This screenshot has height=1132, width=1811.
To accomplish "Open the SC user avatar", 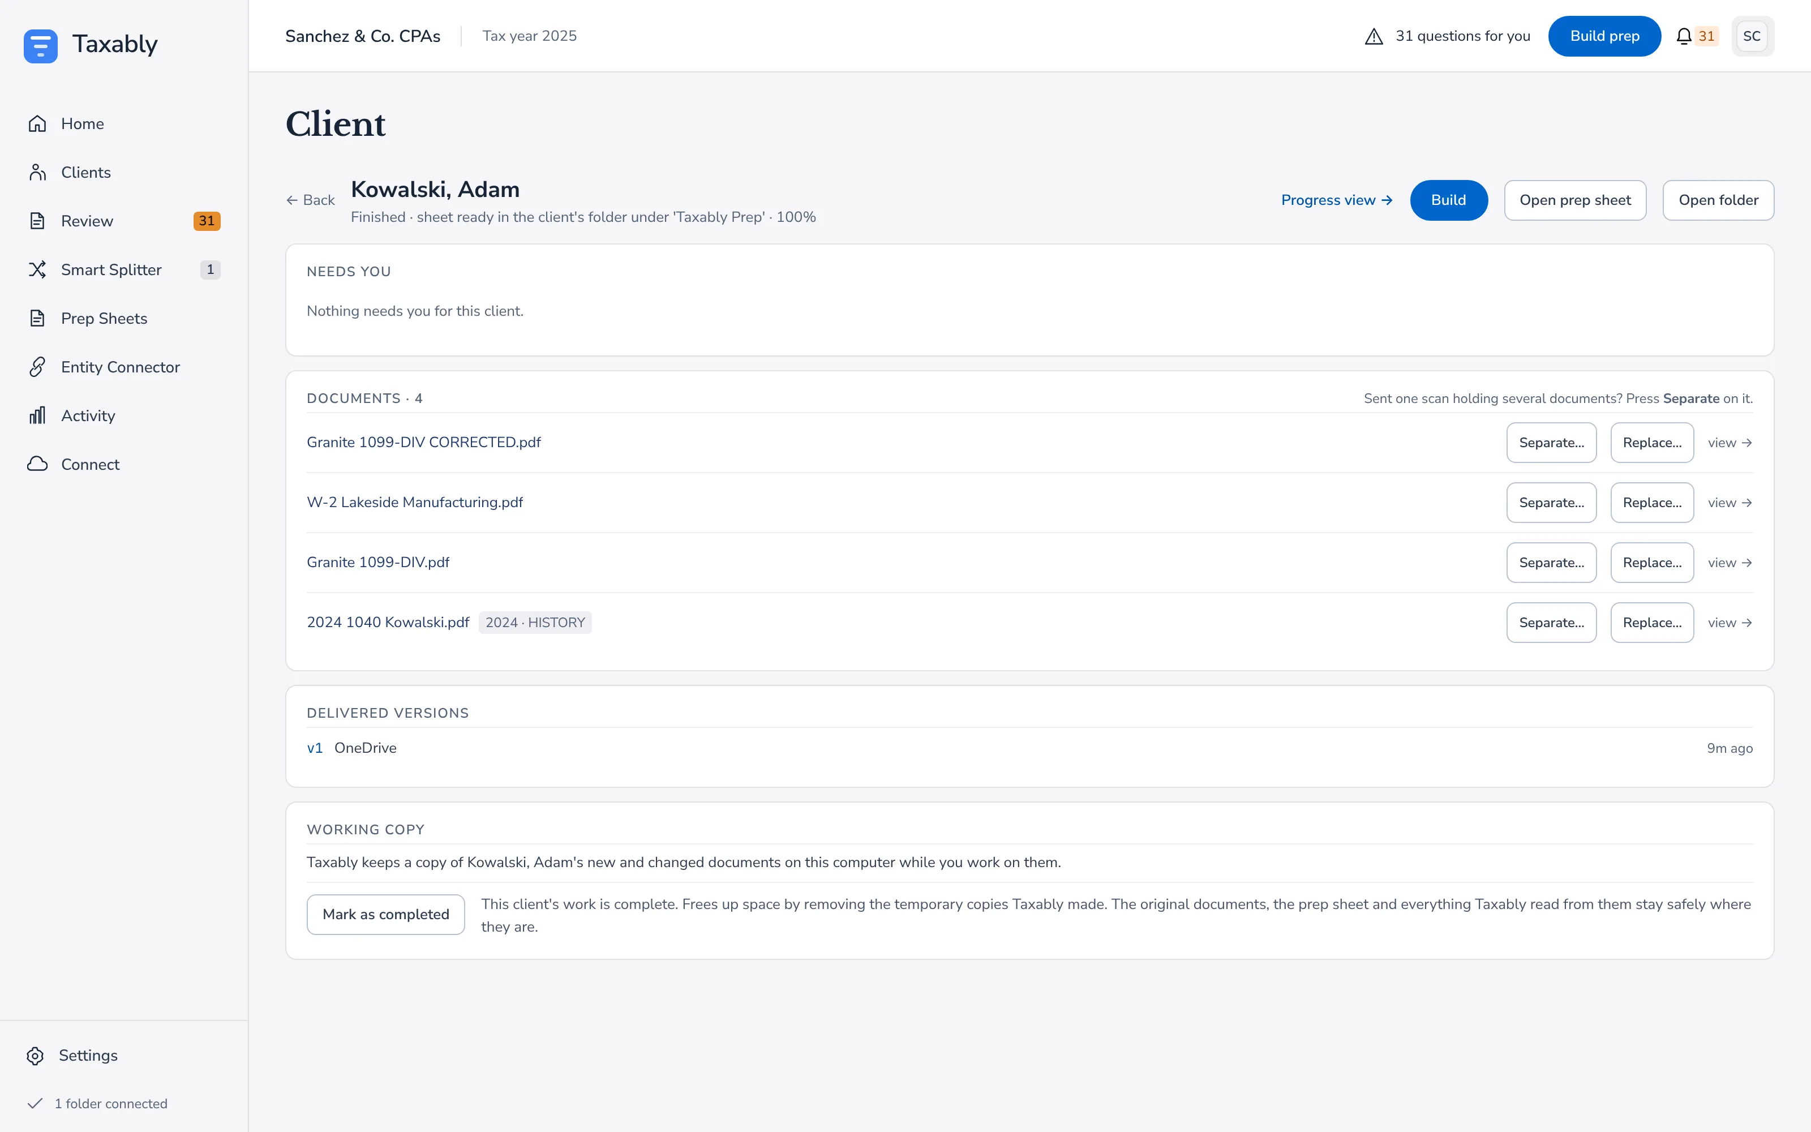I will 1752,36.
